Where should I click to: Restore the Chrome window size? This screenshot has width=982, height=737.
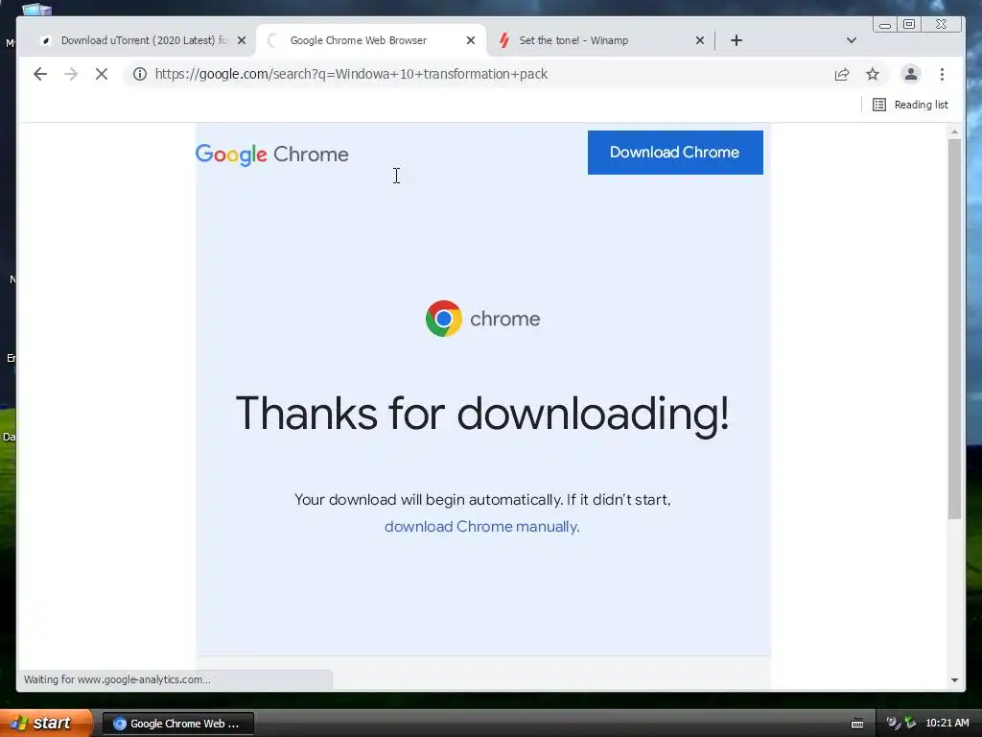pos(909,24)
